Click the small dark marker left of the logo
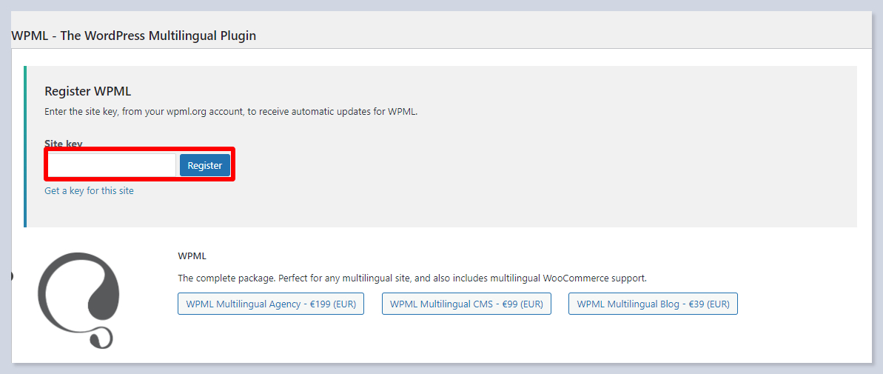This screenshot has height=374, width=883. coord(12,277)
